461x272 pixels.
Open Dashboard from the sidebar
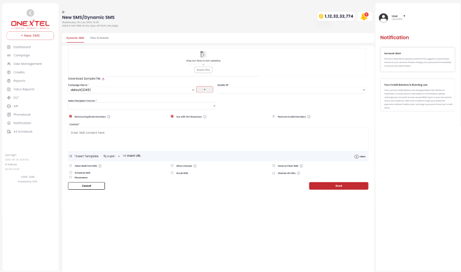[22, 47]
